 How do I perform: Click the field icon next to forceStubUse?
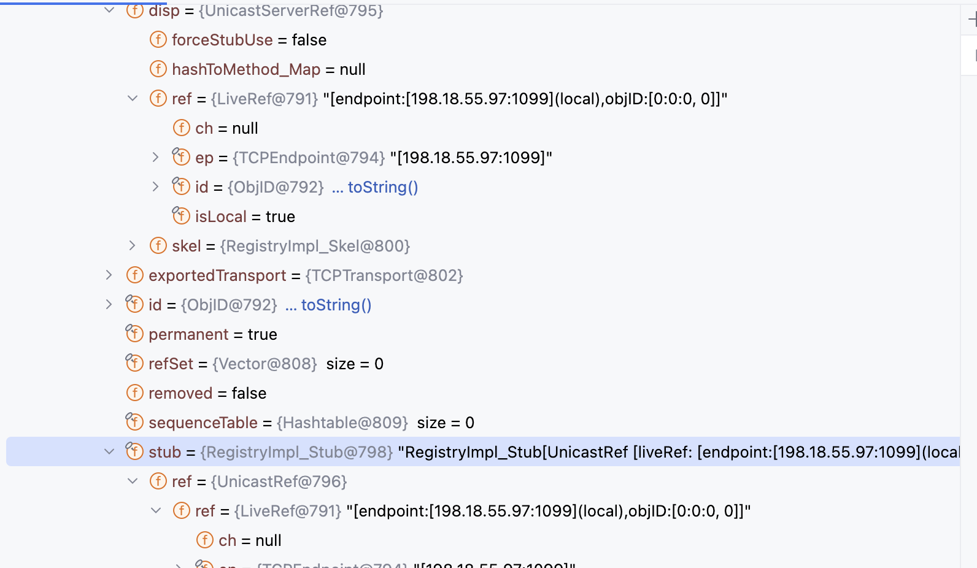tap(158, 40)
